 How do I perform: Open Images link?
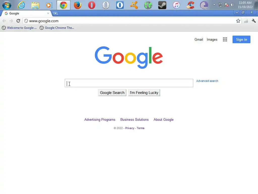click(212, 40)
